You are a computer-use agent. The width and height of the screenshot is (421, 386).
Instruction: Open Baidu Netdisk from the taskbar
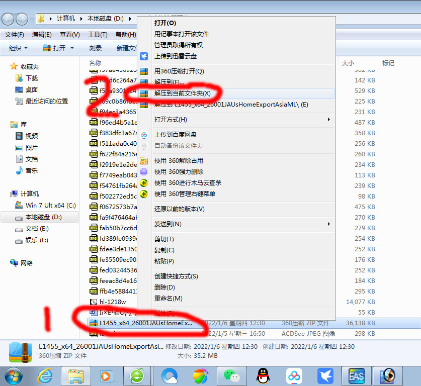[x=294, y=376]
